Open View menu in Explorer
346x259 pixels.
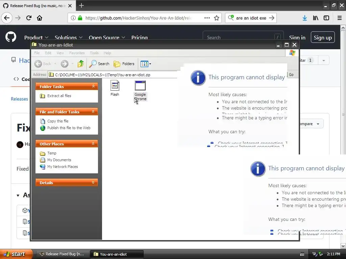[x=60, y=53]
